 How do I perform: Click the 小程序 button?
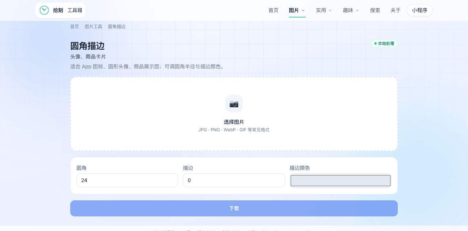point(420,10)
